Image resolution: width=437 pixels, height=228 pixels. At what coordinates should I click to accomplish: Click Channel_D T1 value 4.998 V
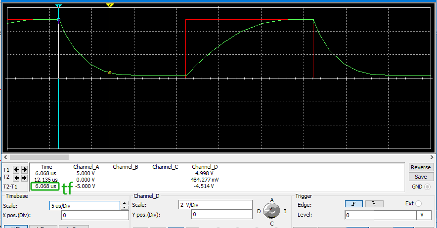204,173
